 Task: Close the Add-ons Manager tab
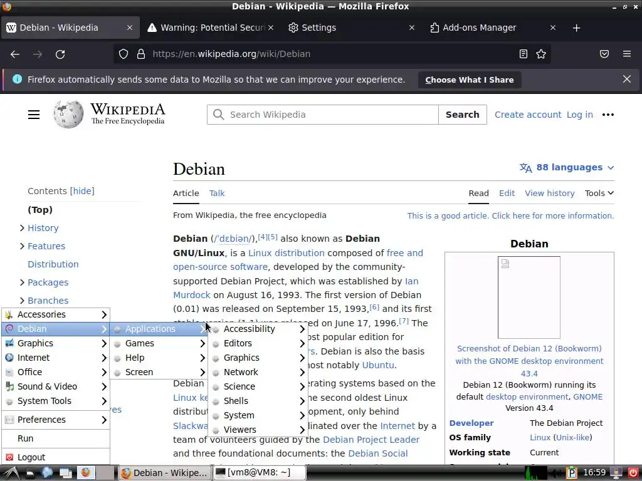553,28
